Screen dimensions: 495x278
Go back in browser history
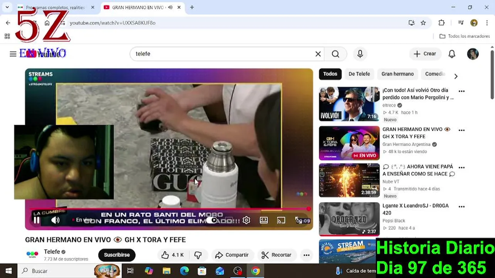pos(8,23)
